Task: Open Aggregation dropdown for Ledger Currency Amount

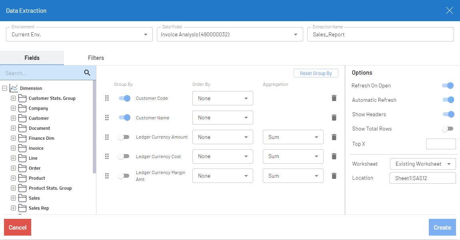Action: (x=293, y=137)
